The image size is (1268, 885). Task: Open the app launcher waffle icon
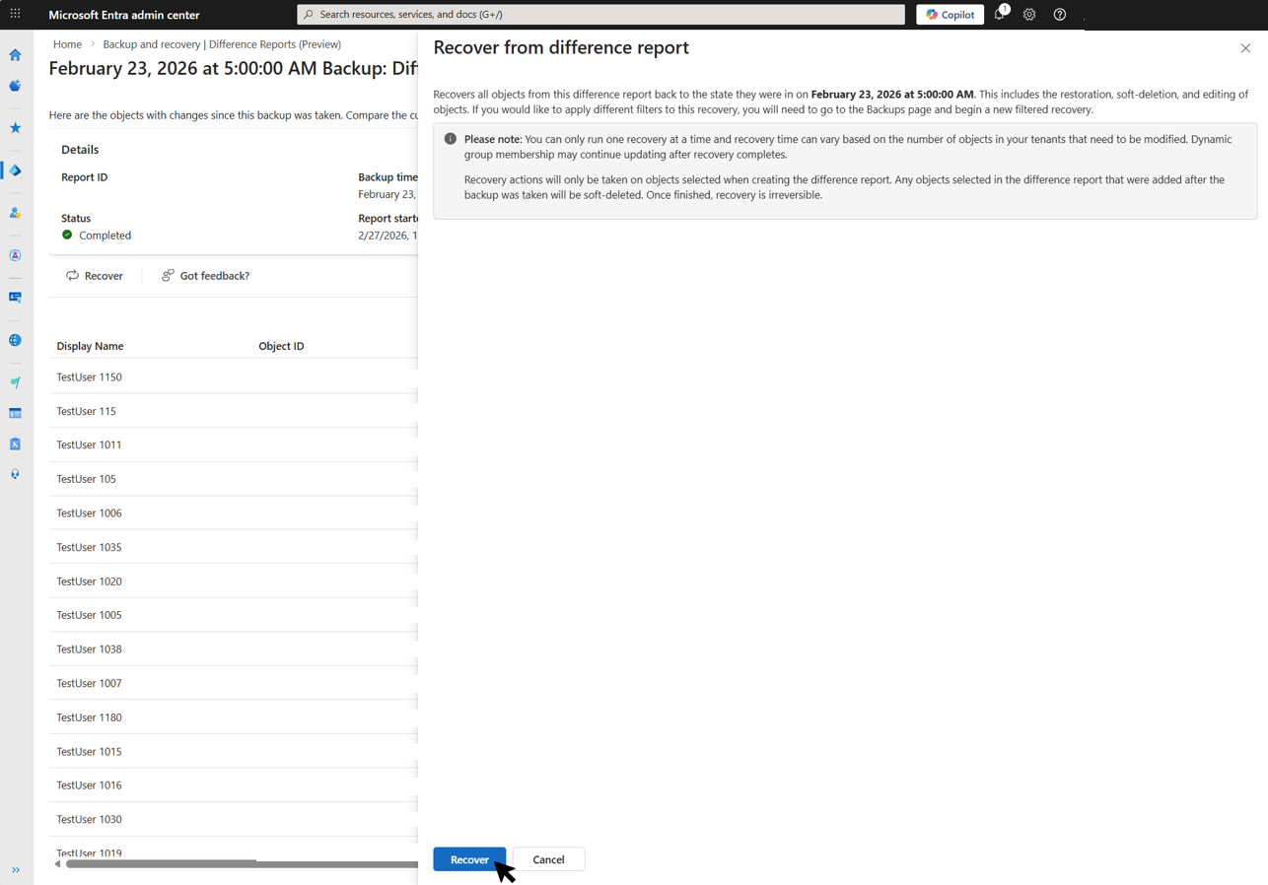(x=15, y=14)
